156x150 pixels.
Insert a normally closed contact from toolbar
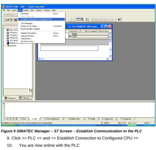point(96,19)
